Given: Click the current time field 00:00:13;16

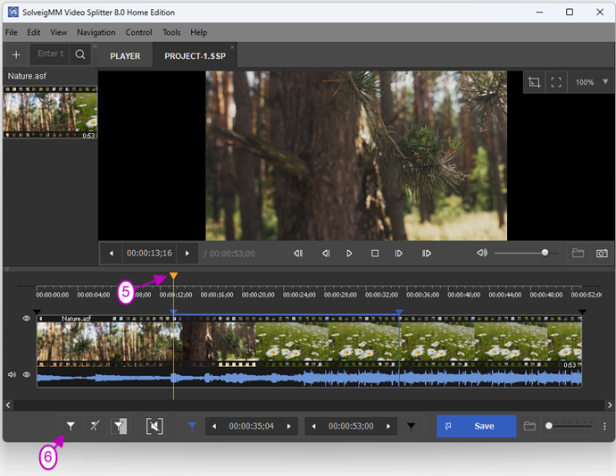Looking at the screenshot, I should [149, 253].
